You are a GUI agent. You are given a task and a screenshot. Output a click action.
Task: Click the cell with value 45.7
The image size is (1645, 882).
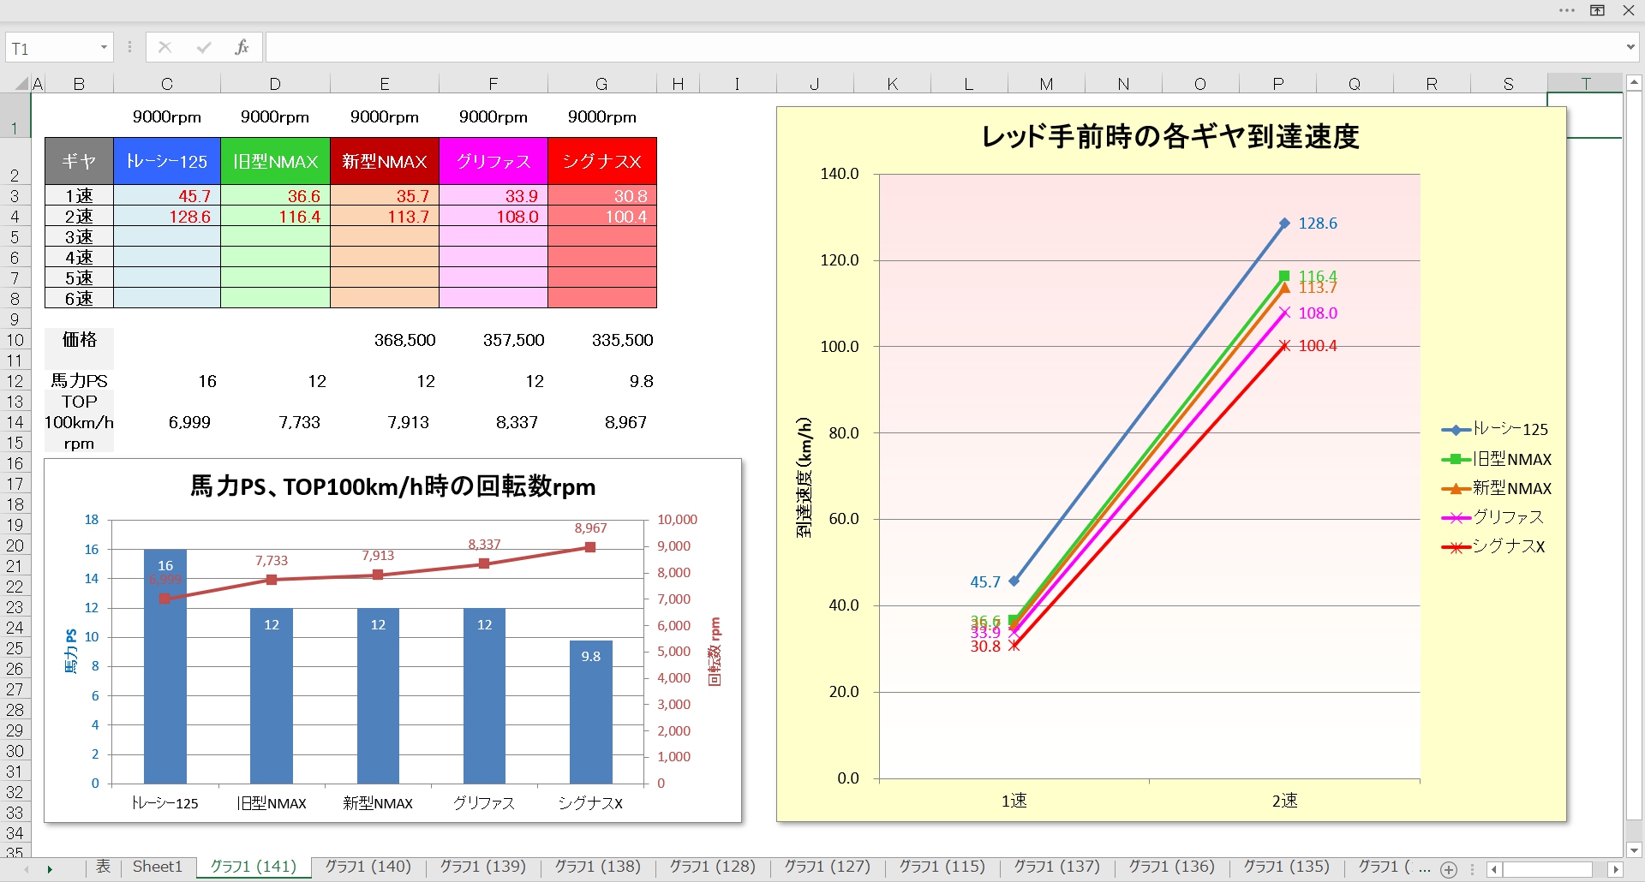[x=167, y=196]
